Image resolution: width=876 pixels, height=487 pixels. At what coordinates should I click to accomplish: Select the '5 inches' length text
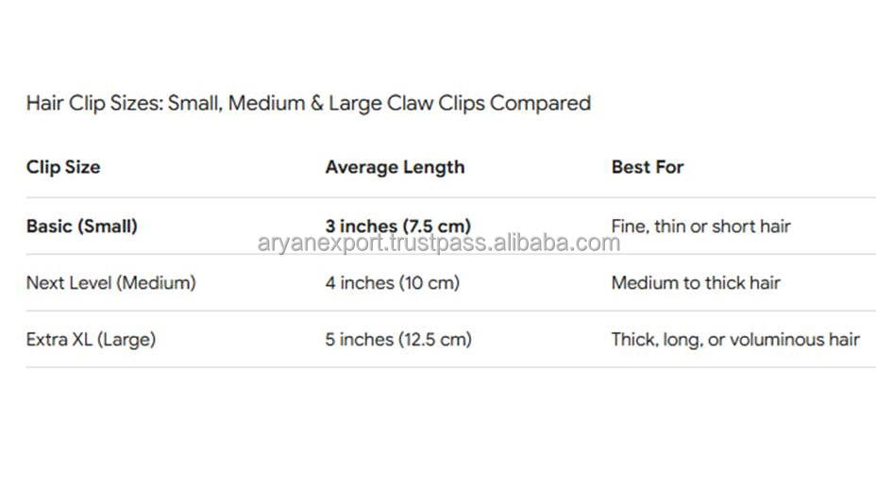click(357, 339)
